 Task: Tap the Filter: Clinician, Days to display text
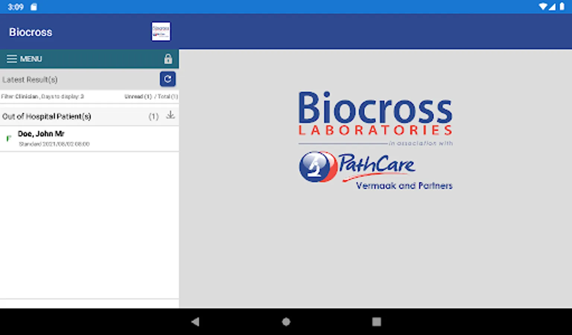(x=42, y=96)
